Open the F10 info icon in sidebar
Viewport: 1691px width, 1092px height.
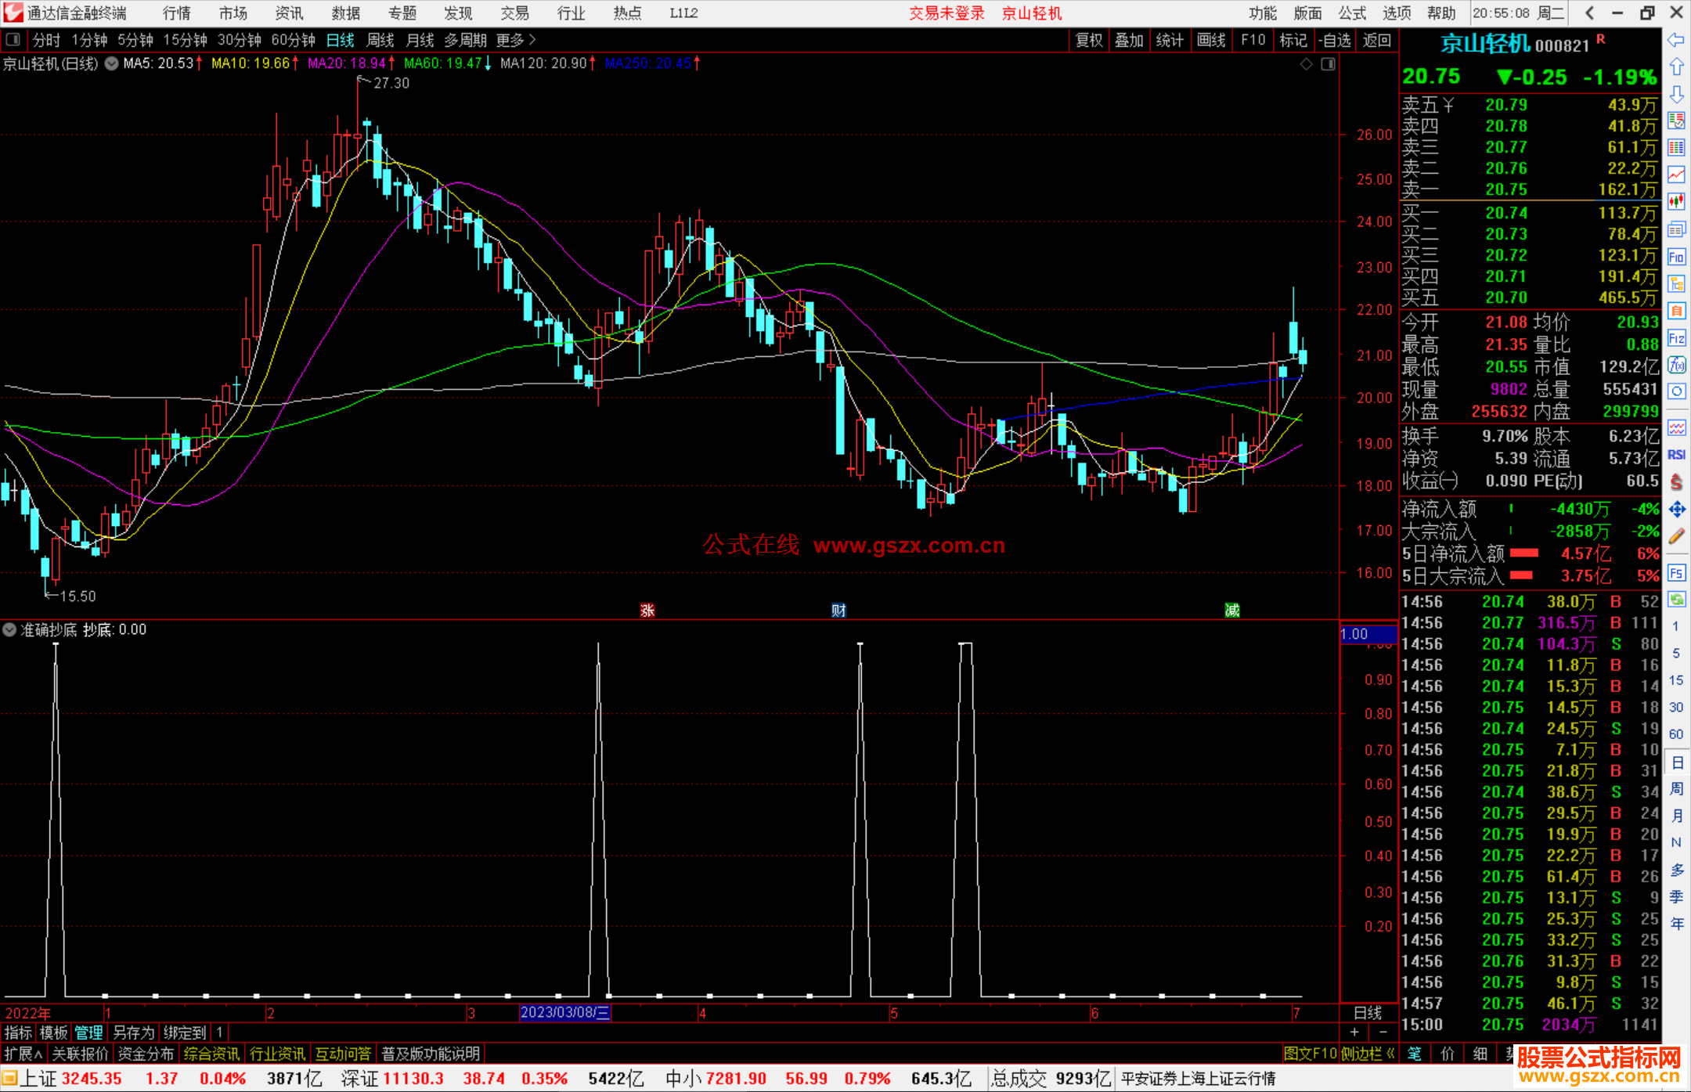tap(1676, 257)
